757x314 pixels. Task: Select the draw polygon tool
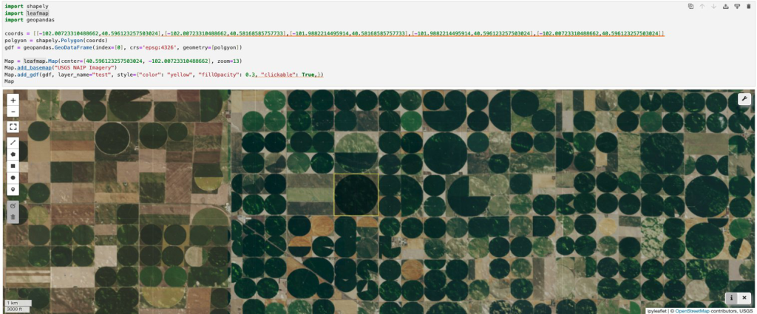pyautogui.click(x=13, y=154)
